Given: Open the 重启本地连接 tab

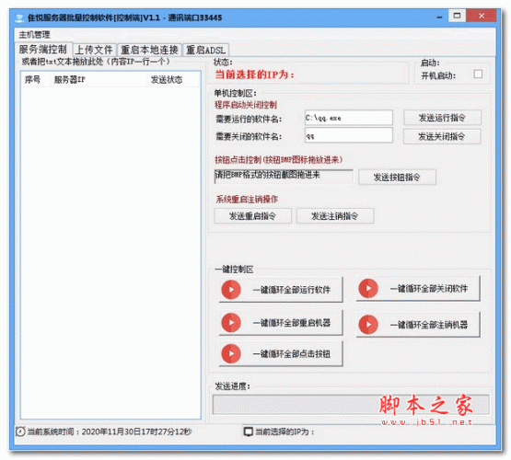Looking at the screenshot, I should (149, 50).
